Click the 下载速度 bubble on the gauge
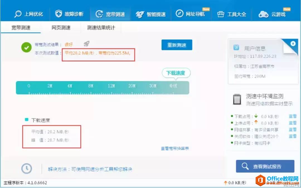Screen dimensions: 301x188 point(176,73)
